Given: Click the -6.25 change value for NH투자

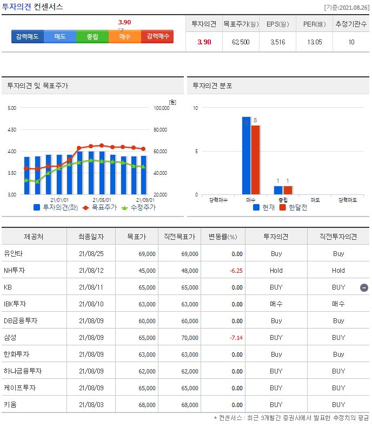Looking at the screenshot, I should [236, 271].
